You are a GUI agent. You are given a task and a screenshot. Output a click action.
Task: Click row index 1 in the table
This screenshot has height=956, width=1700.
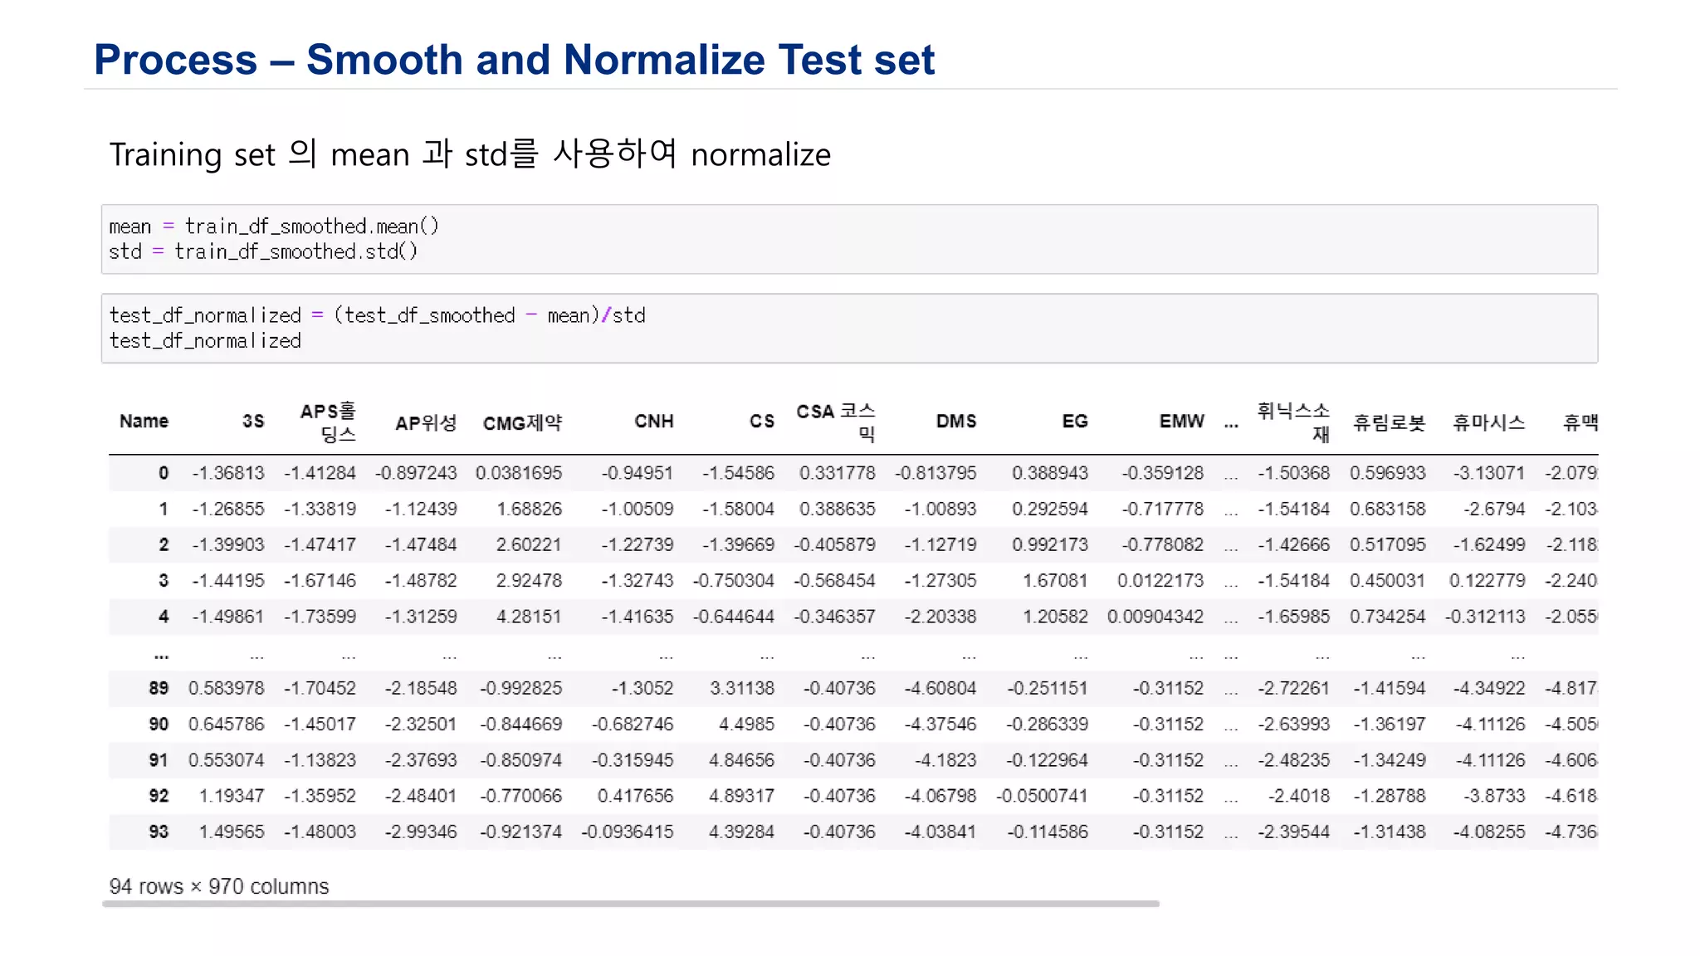pos(164,509)
